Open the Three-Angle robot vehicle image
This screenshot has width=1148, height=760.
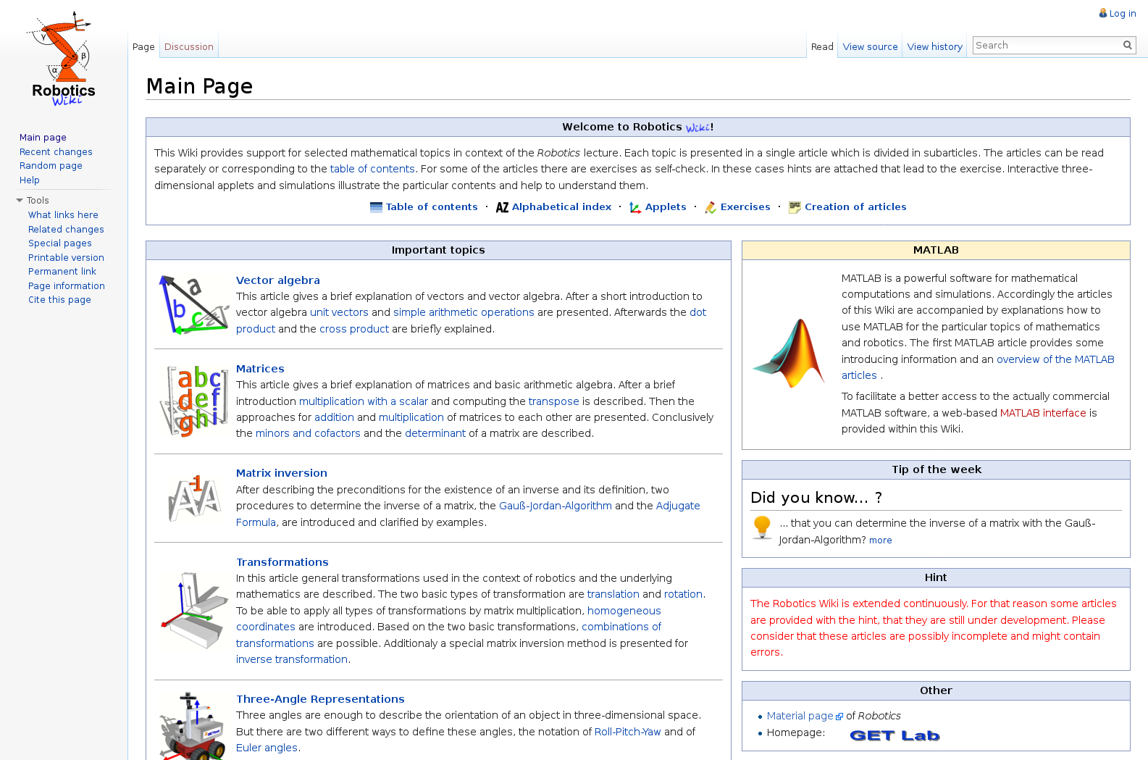click(x=192, y=725)
